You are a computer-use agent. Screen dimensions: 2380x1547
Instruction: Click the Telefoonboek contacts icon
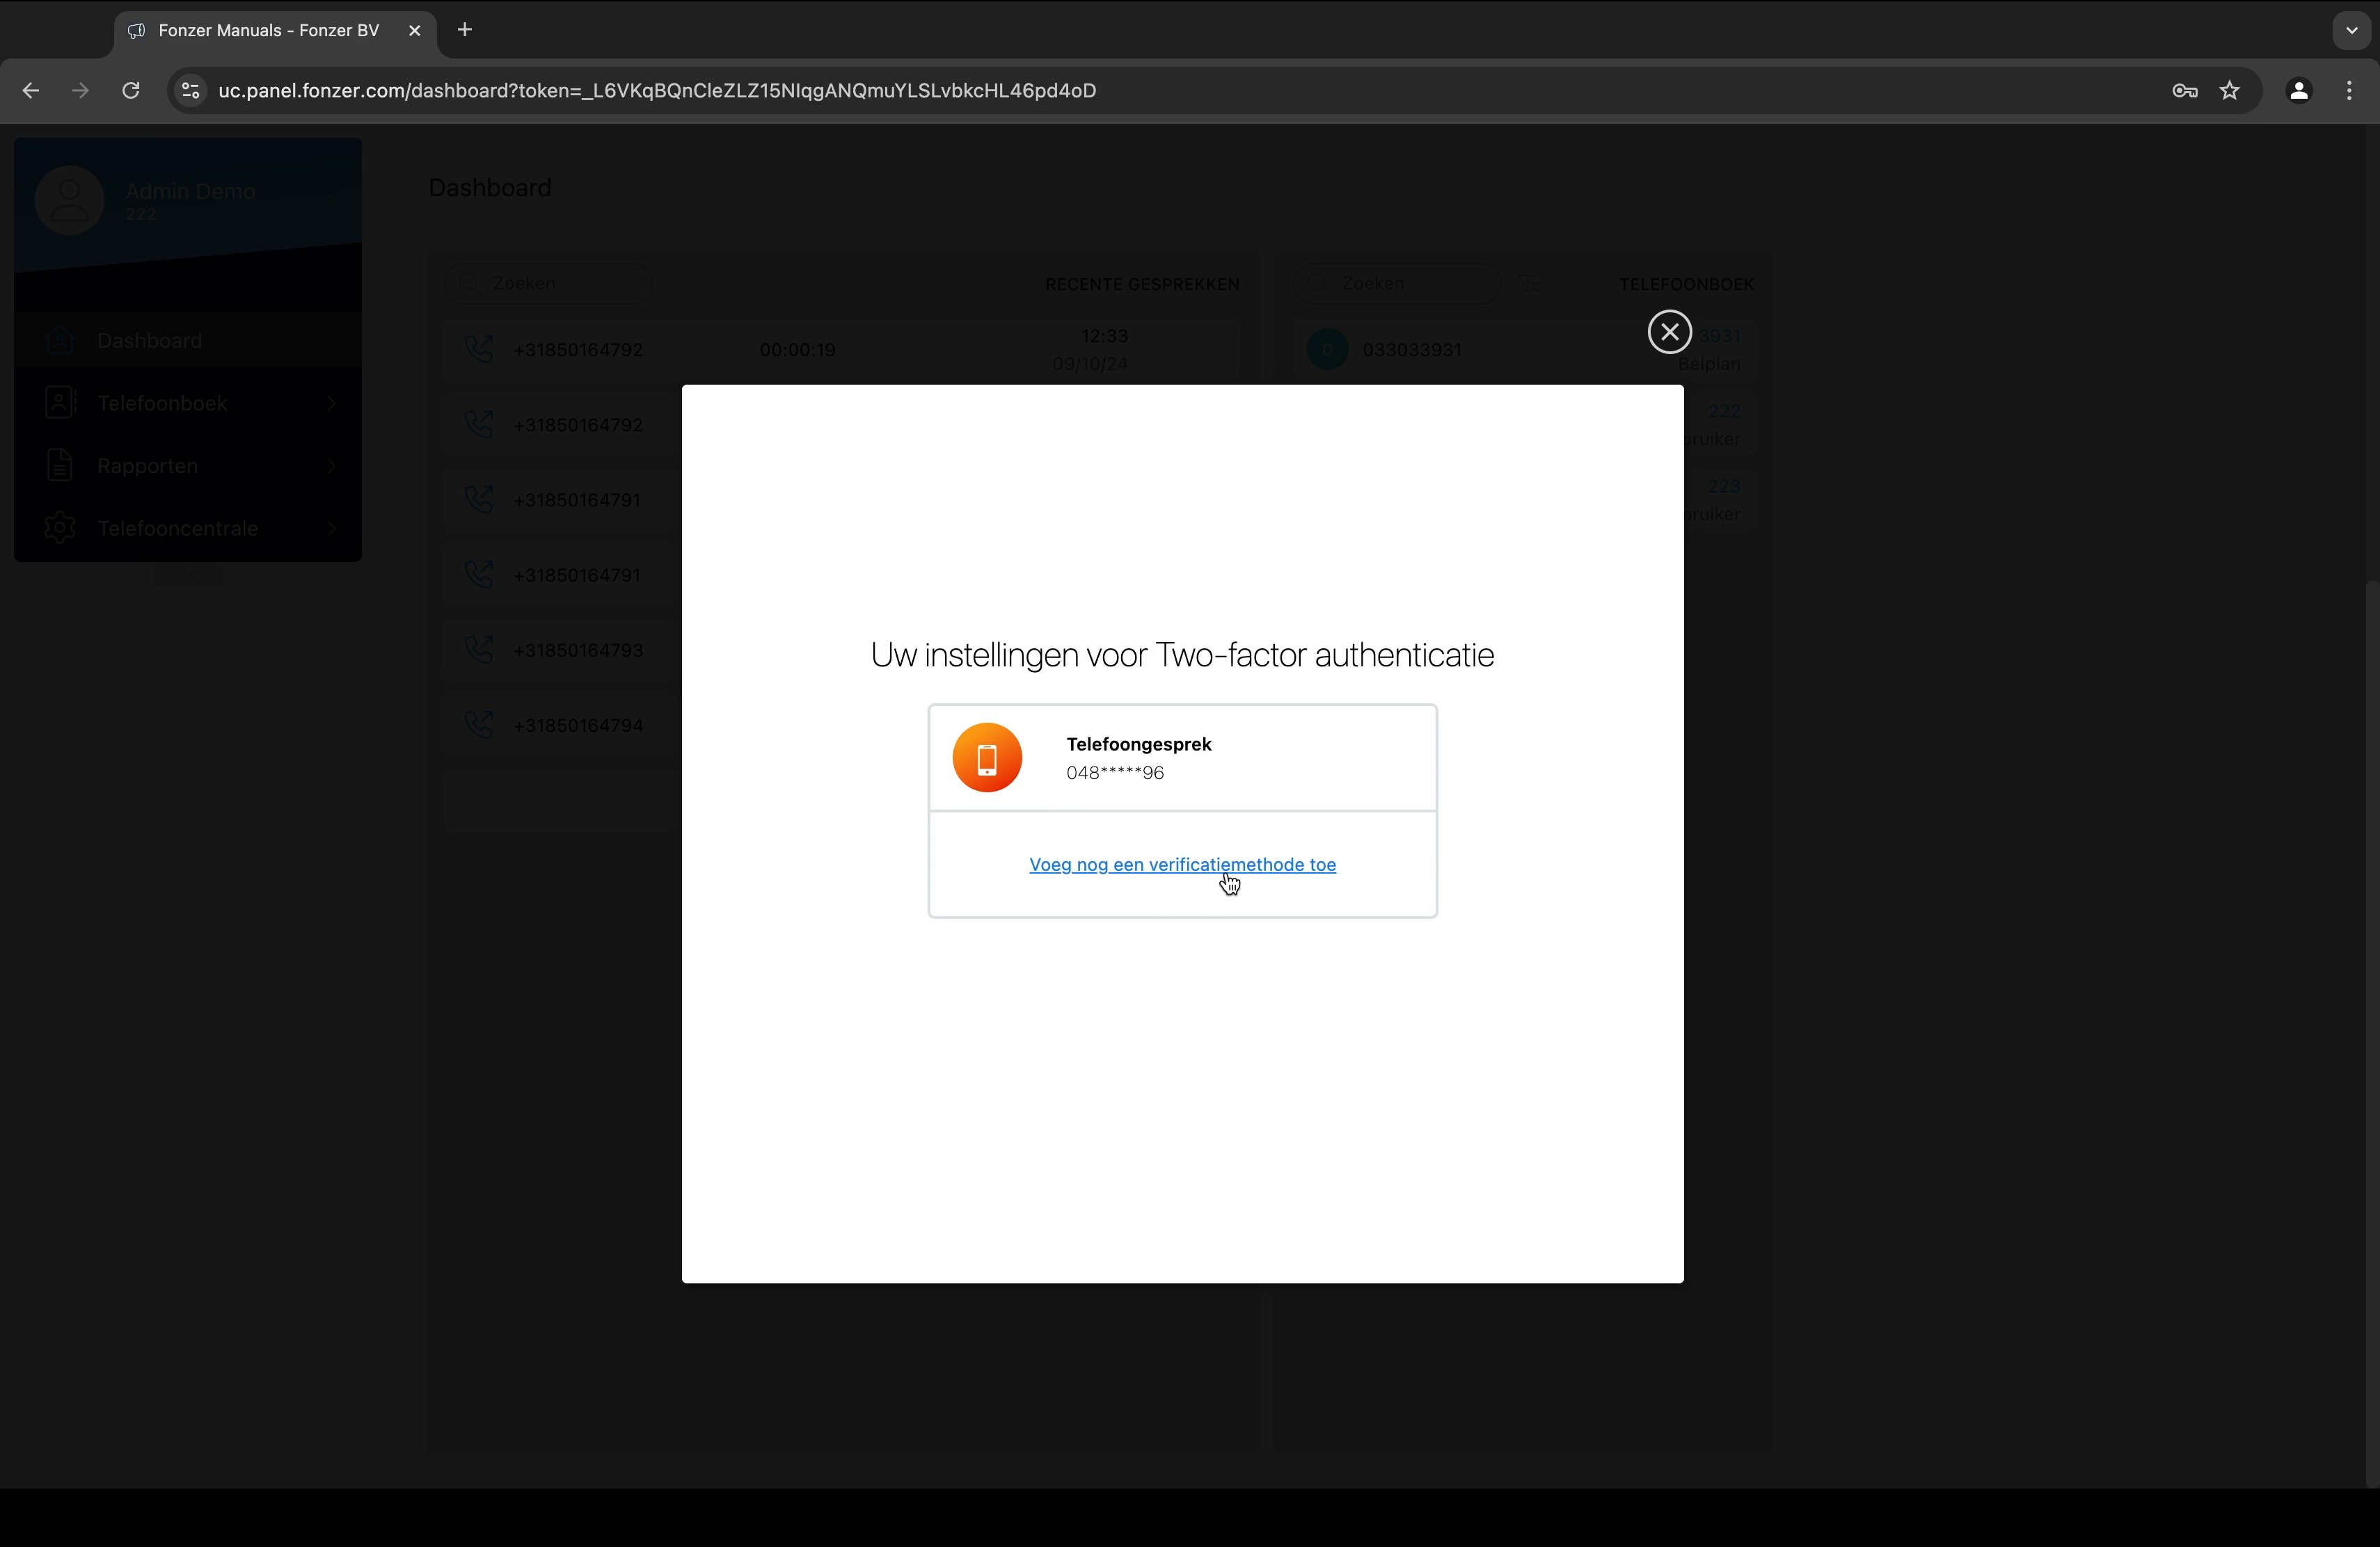pyautogui.click(x=60, y=403)
